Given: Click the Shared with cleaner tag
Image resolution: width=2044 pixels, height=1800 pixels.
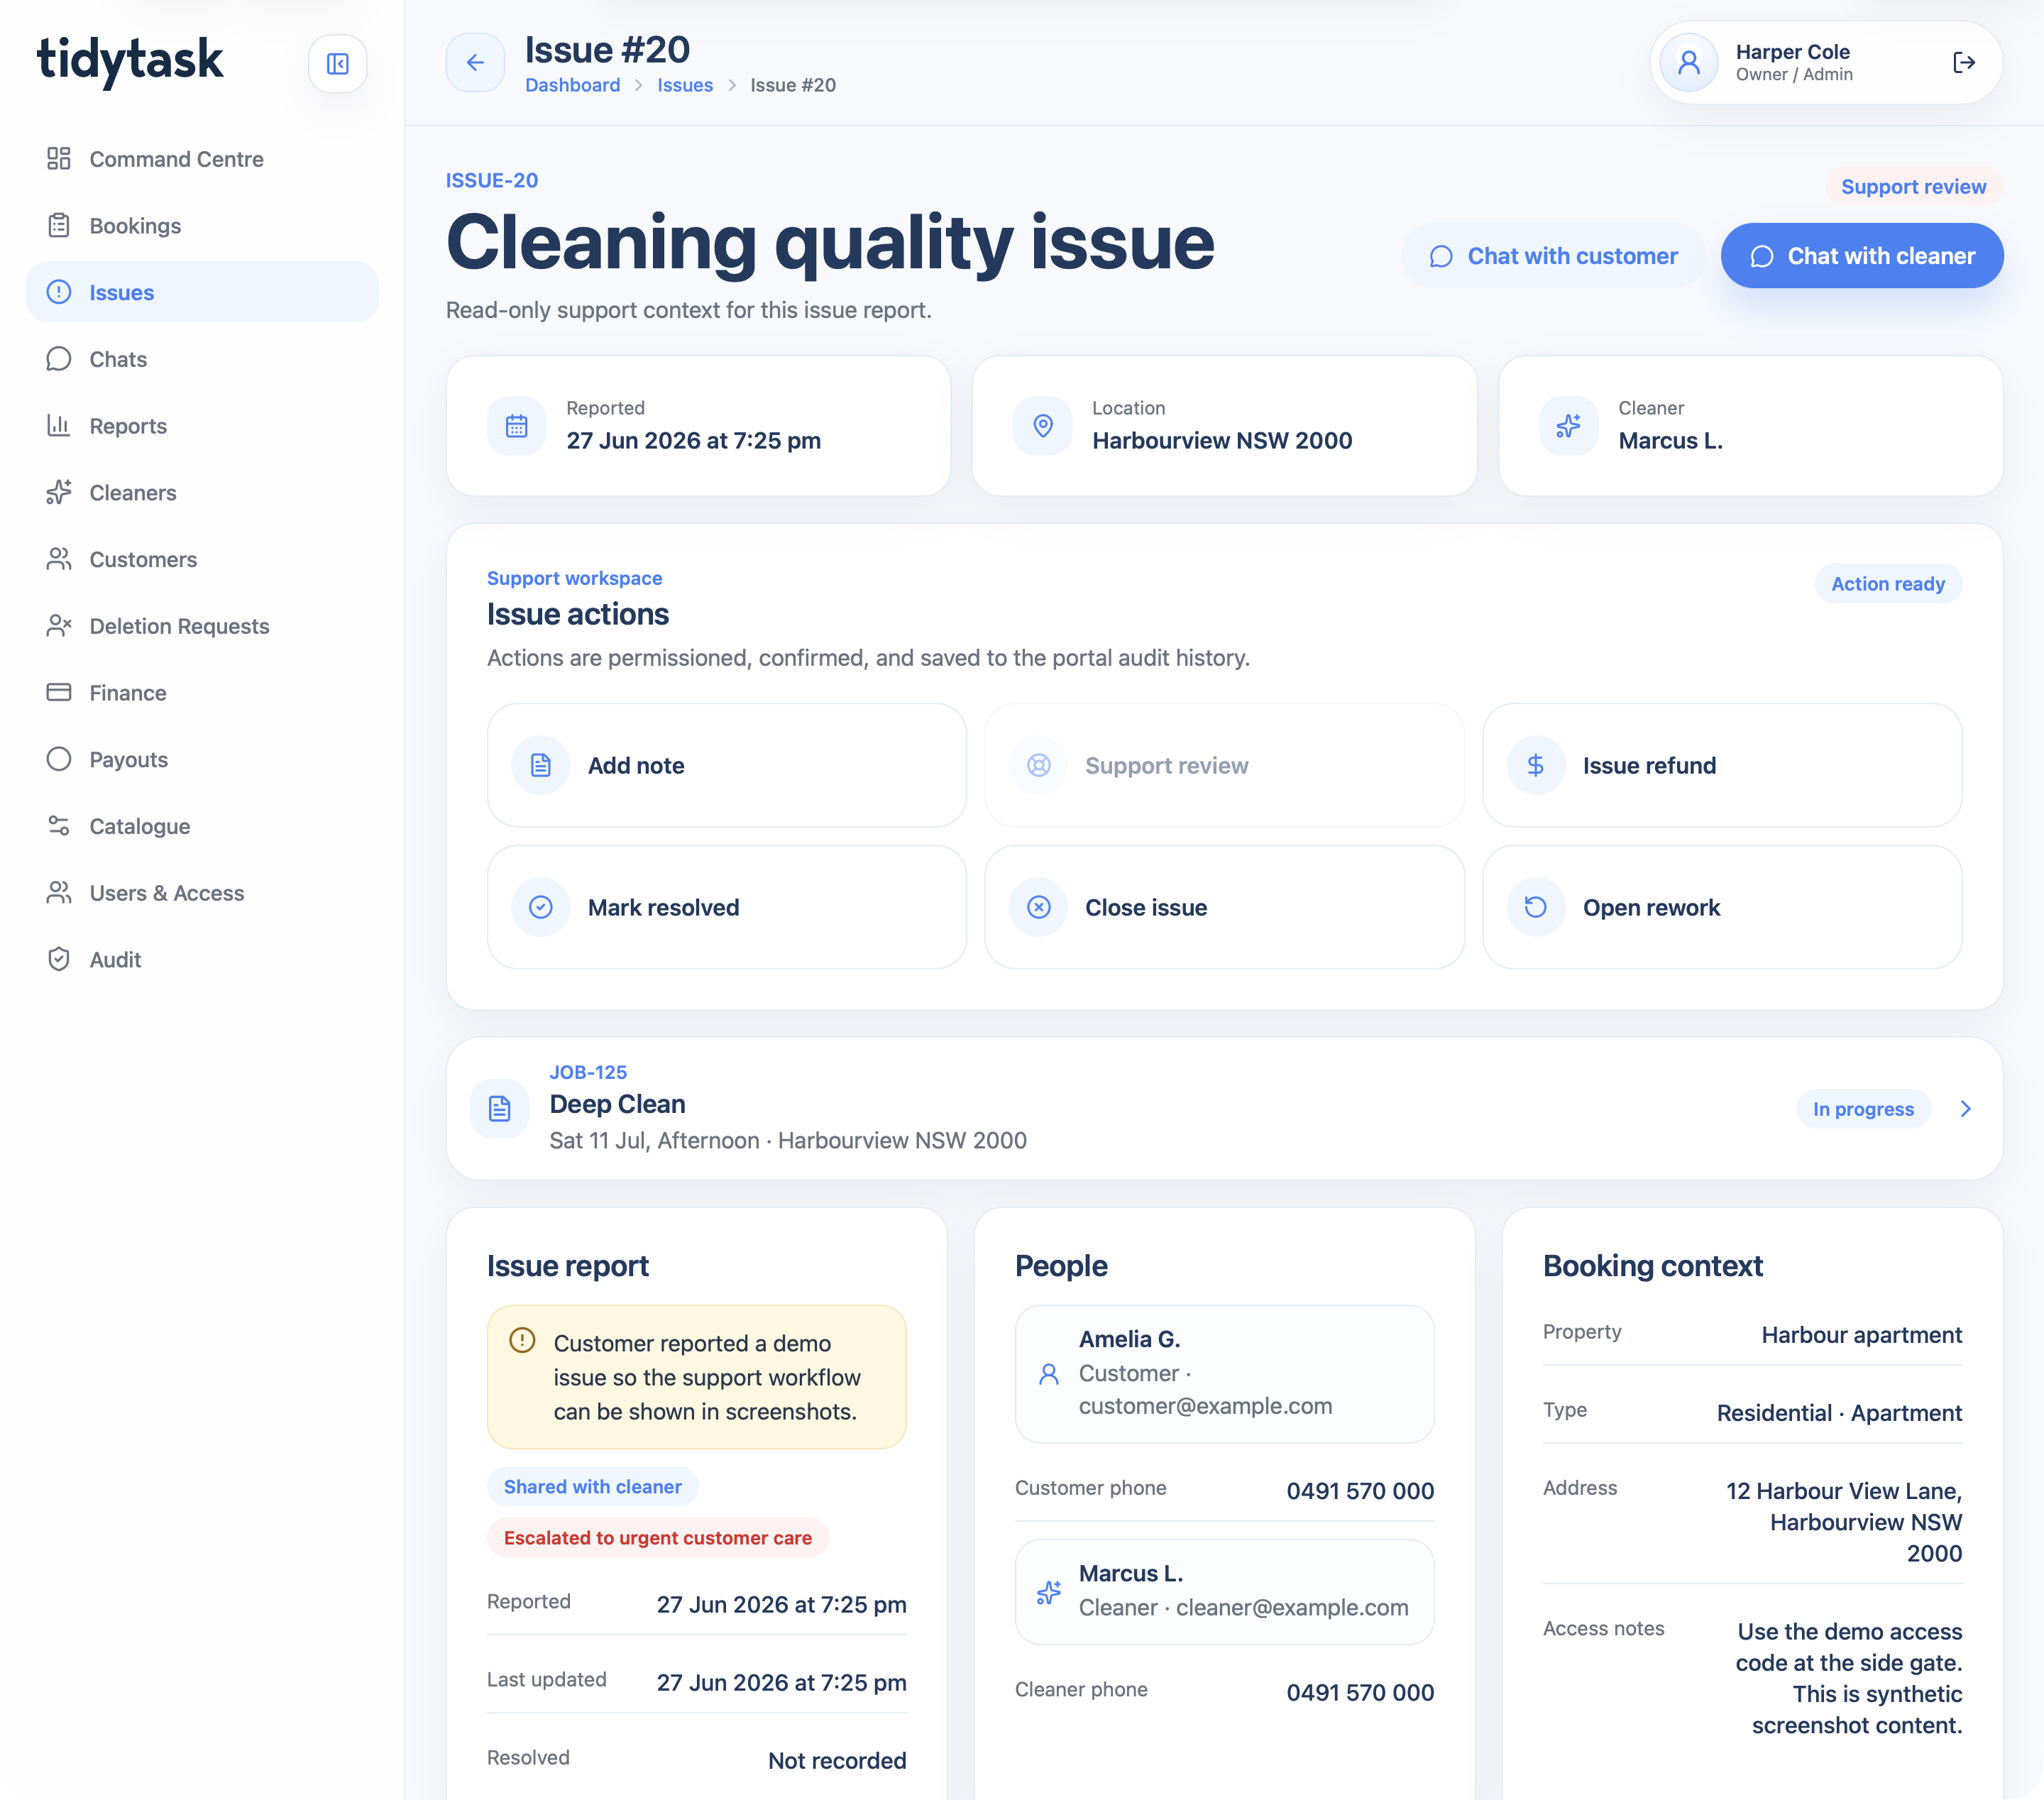Looking at the screenshot, I should [593, 1487].
